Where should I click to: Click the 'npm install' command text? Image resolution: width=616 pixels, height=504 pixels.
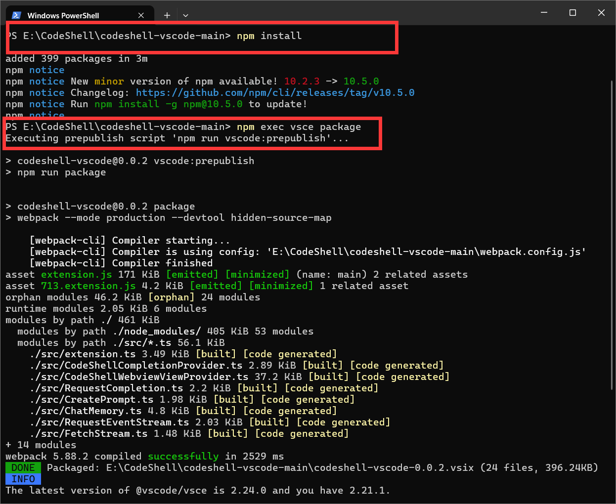coord(269,36)
